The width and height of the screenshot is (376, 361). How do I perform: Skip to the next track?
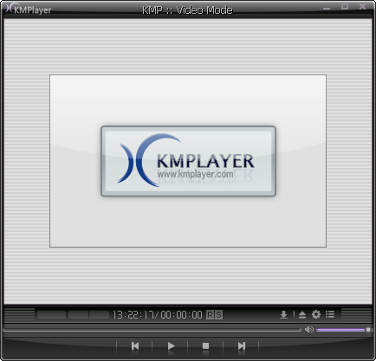coord(242,345)
